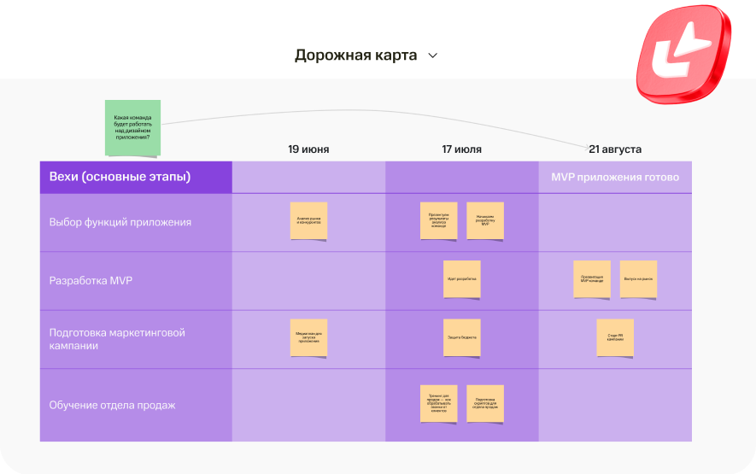Viewport: 756px width, 474px height.
Task: Open the Дорожная карта dropdown chevron
Action: pyautogui.click(x=432, y=56)
